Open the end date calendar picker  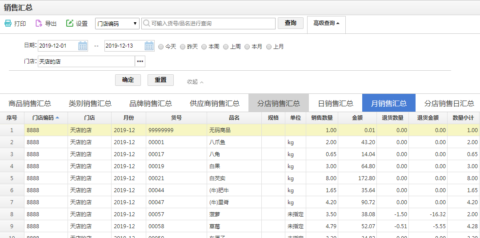(149, 46)
